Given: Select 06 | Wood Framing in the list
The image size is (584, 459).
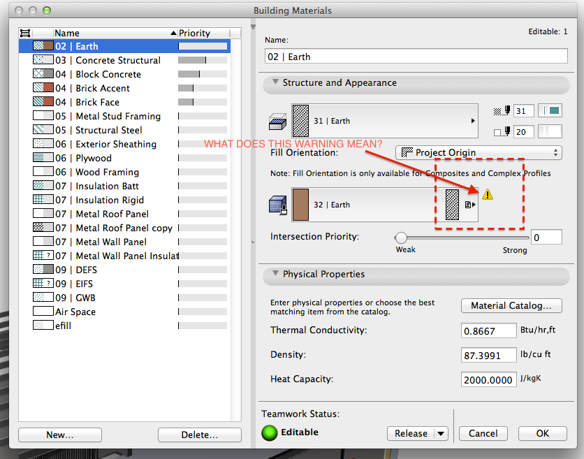Looking at the screenshot, I should [124, 172].
